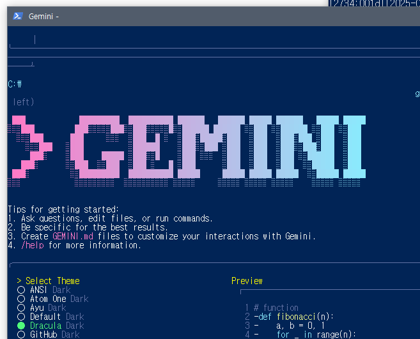Click the 'Gemini -' window title text
Image resolution: width=420 pixels, height=339 pixels.
point(43,17)
